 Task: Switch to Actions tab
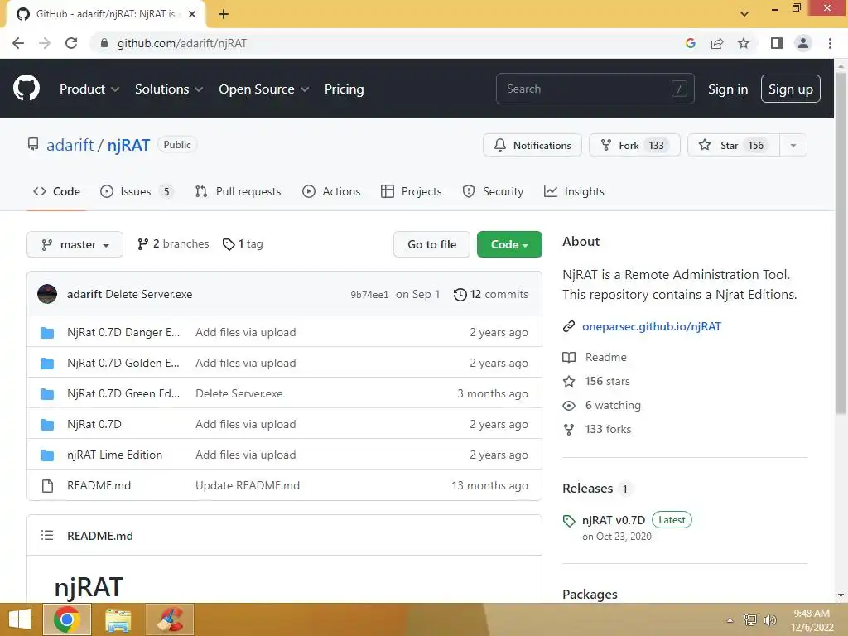[331, 191]
